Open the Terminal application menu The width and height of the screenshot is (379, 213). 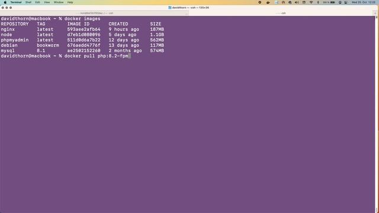tap(16, 2)
